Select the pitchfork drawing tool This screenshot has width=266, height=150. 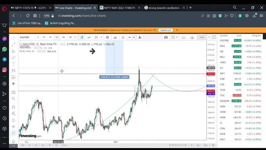[x=13, y=51]
